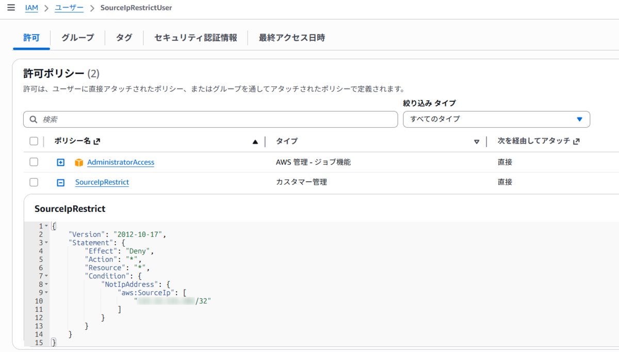Fold the Condition block at line 7

click(x=46, y=276)
